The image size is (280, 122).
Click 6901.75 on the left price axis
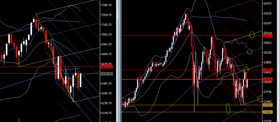point(107,44)
